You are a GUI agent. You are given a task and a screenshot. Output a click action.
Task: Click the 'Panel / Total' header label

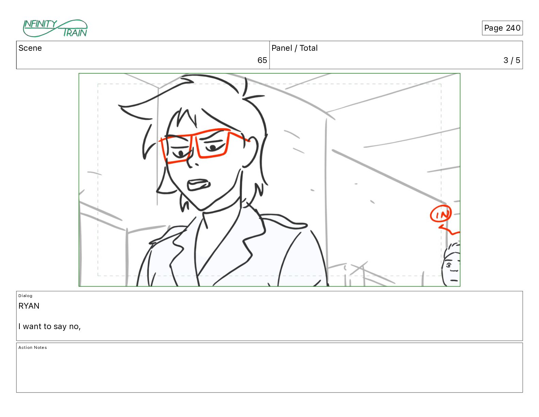pos(294,48)
